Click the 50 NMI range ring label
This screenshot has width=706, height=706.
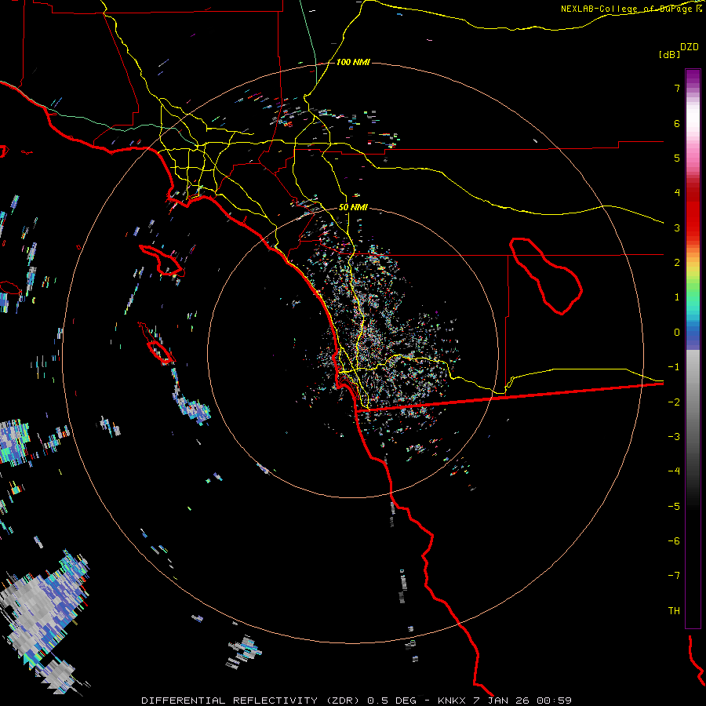tap(353, 208)
